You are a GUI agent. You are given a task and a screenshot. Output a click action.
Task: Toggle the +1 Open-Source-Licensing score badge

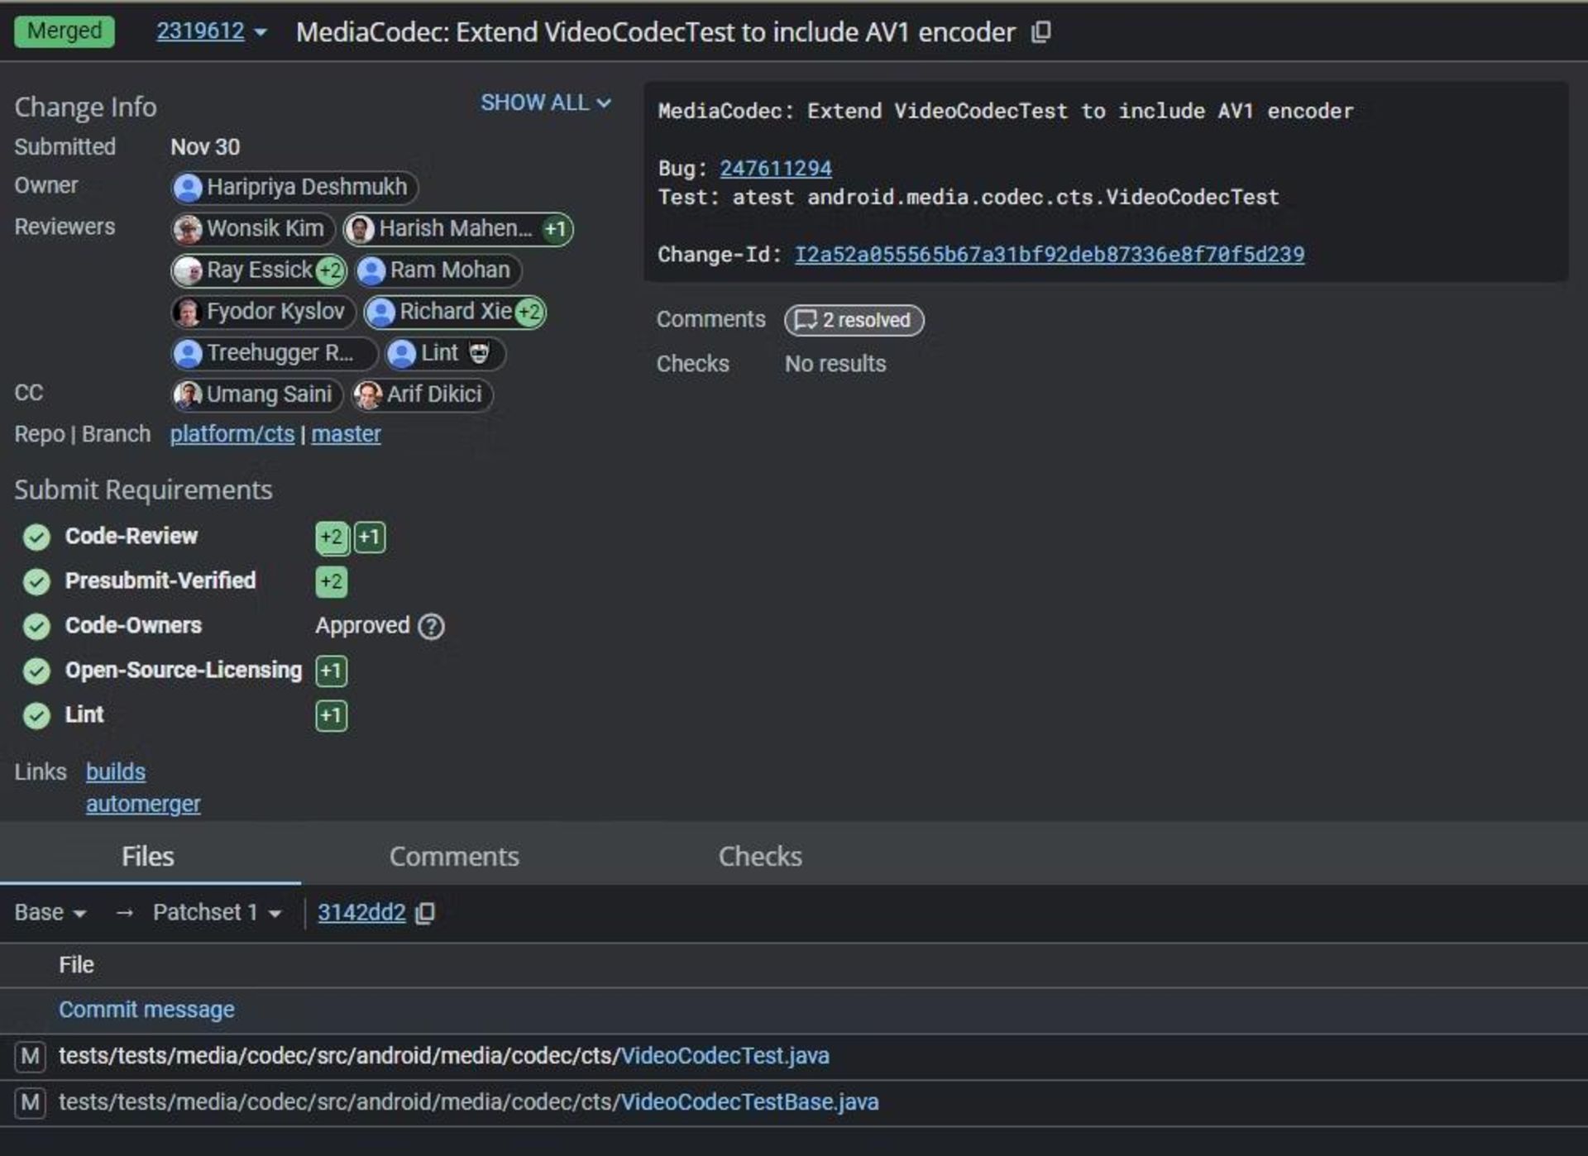(329, 669)
